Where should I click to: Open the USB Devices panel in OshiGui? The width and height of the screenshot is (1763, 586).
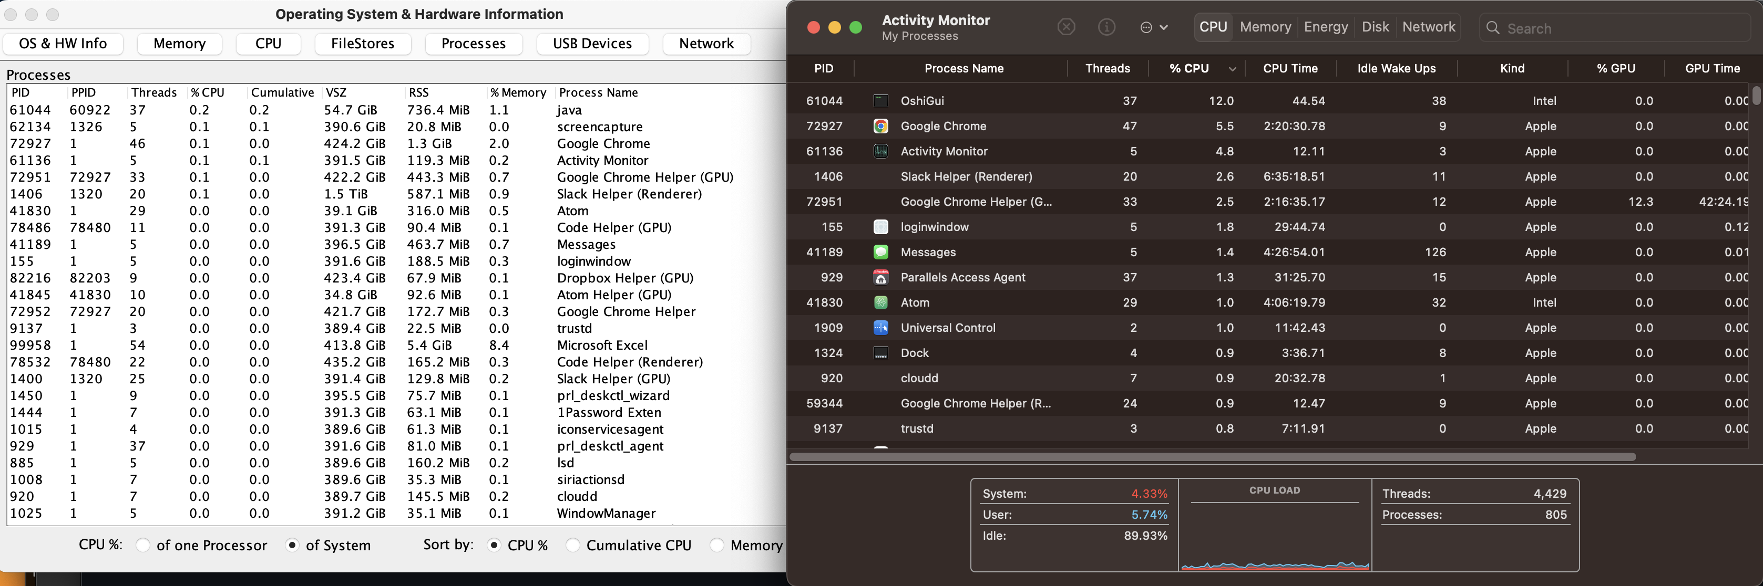pos(592,43)
